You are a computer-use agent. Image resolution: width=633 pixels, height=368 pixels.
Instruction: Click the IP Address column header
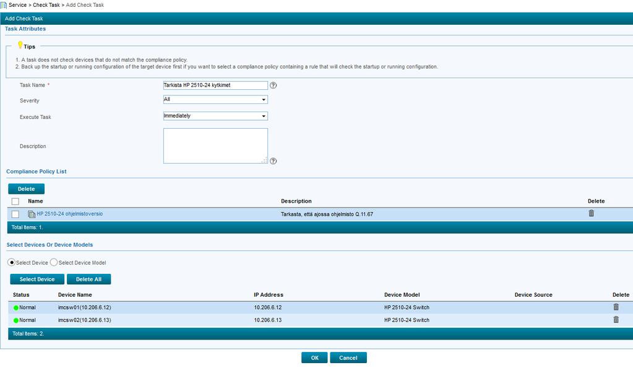[269, 295]
